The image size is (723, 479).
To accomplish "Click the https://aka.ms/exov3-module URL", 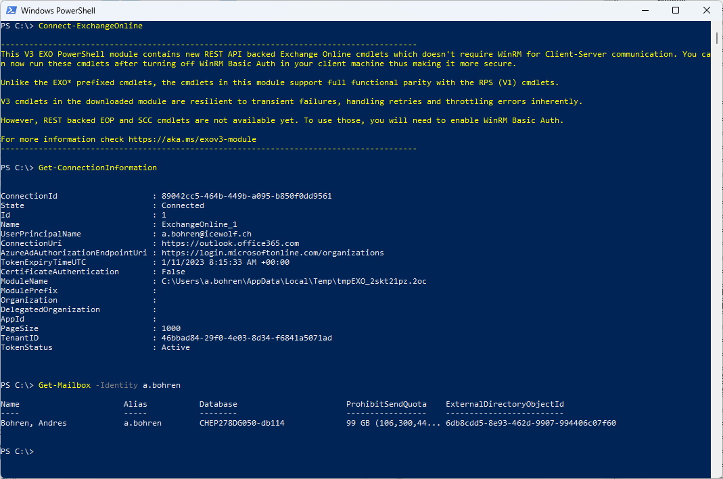I will [192, 139].
